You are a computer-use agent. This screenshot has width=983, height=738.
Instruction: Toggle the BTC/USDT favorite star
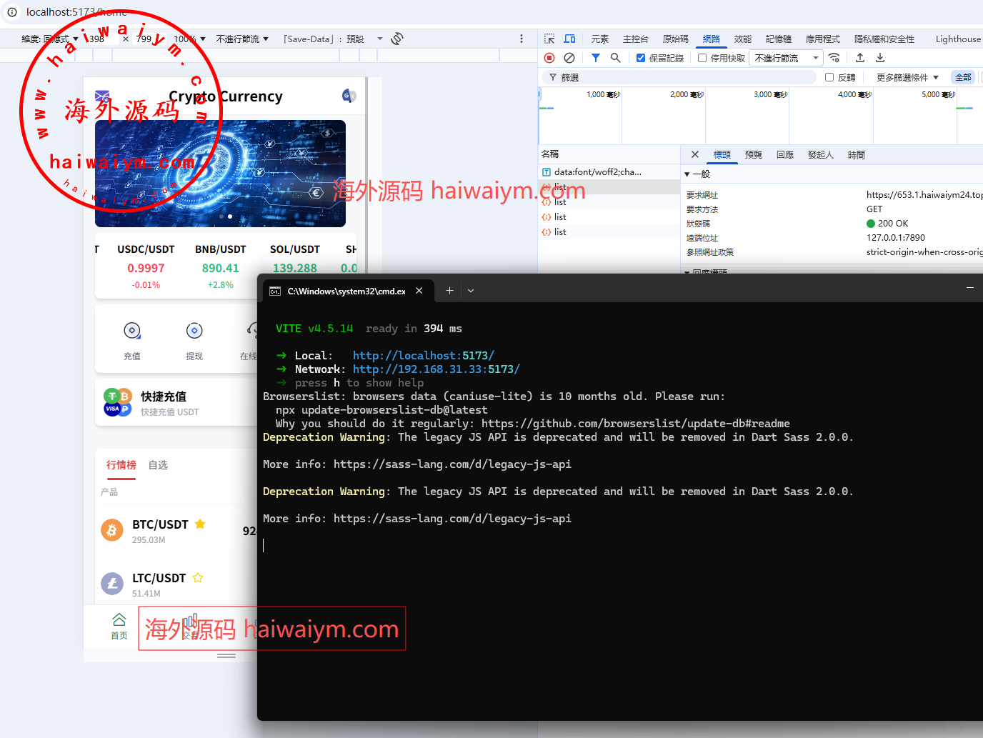pyautogui.click(x=200, y=524)
